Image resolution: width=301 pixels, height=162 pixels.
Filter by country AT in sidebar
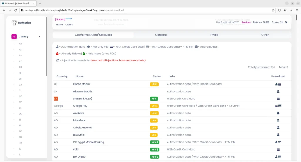20,61
